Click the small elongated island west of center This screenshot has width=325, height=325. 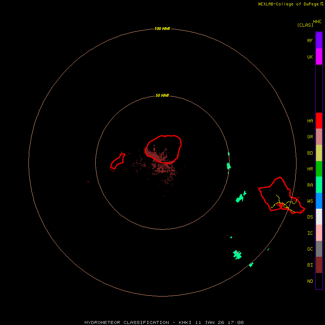[117, 162]
